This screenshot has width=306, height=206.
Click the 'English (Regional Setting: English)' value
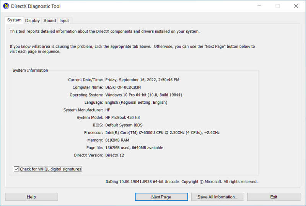136,102
